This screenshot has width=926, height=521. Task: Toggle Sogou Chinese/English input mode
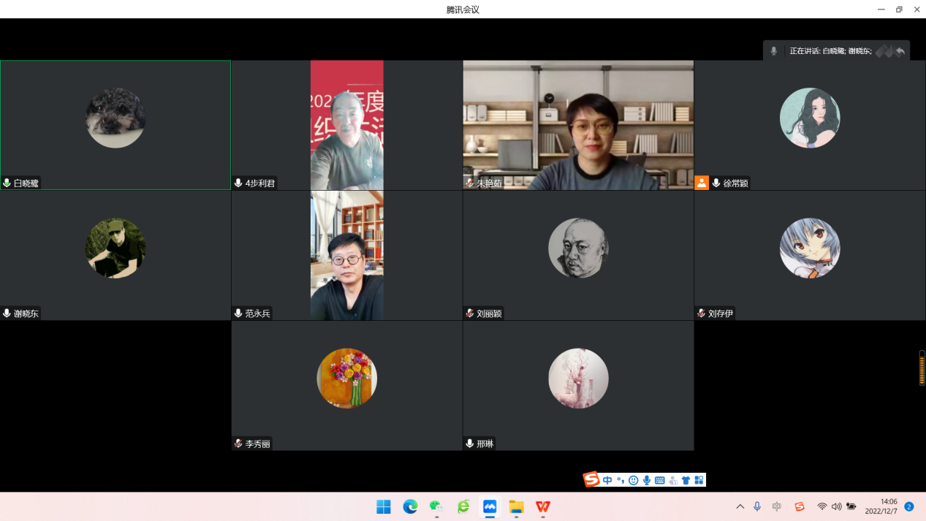(x=607, y=480)
